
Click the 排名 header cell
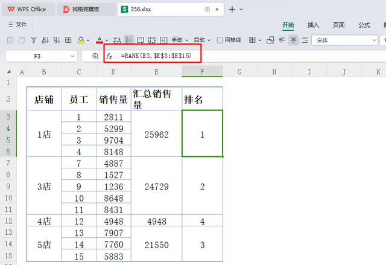click(202, 99)
